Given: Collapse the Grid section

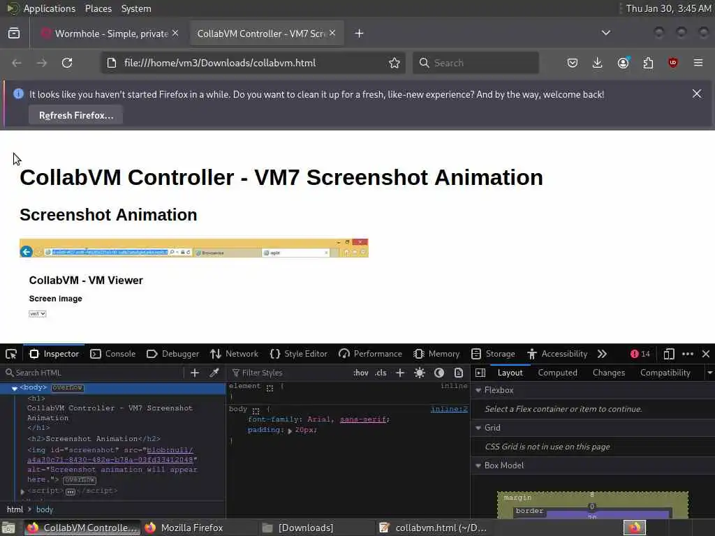Looking at the screenshot, I should [x=478, y=428].
